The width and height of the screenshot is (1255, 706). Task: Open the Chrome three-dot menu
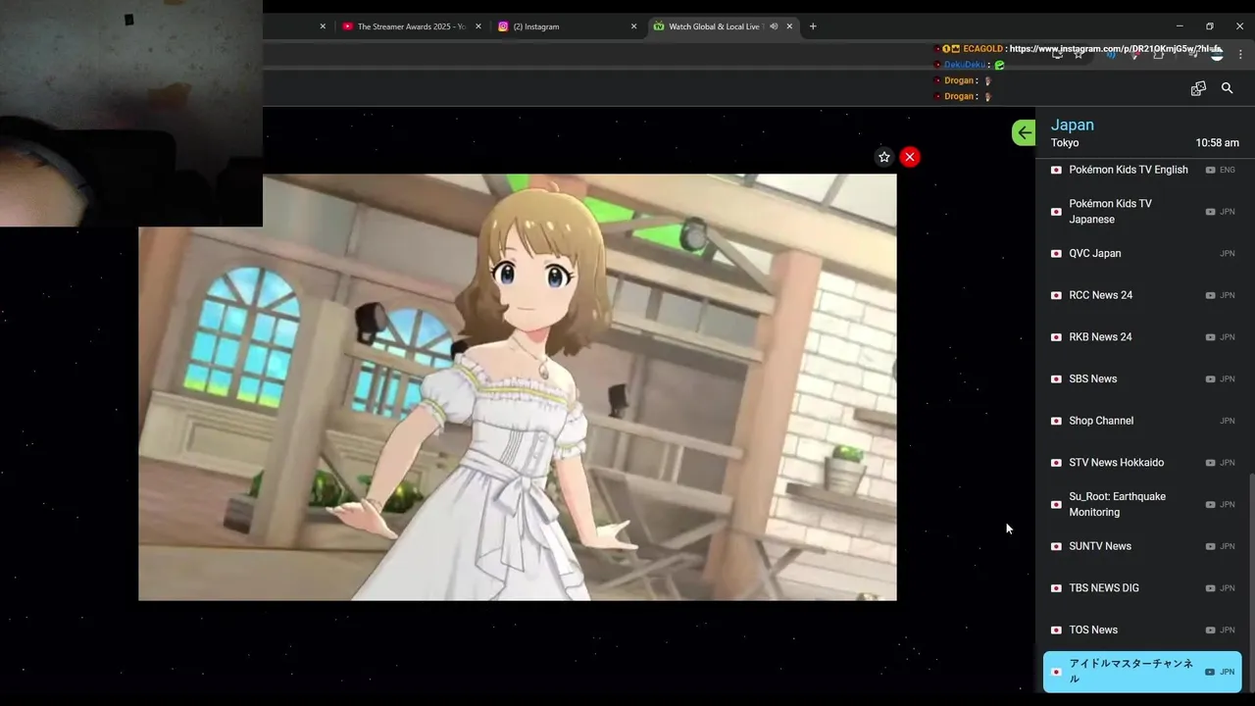pos(1241,55)
